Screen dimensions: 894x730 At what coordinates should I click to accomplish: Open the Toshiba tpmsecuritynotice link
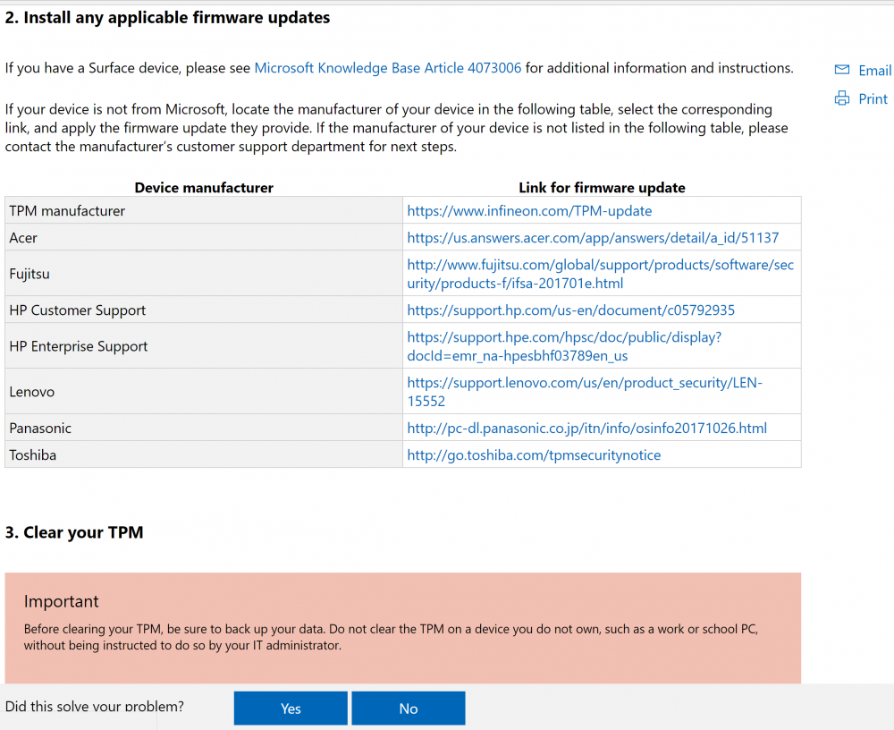(534, 455)
